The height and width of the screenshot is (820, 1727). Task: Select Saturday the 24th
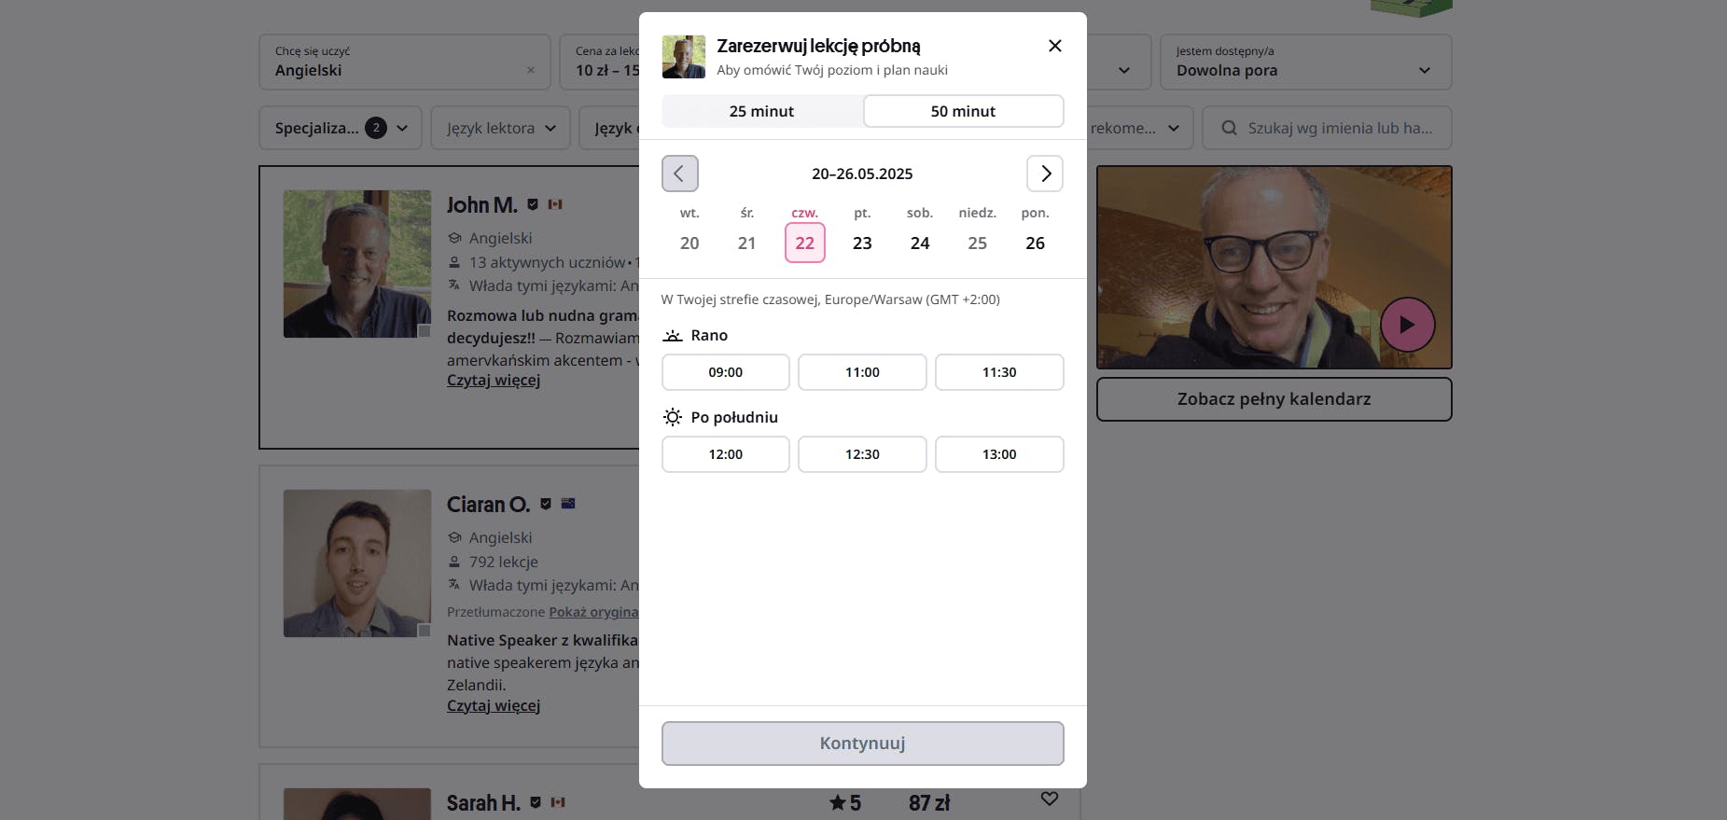(920, 243)
